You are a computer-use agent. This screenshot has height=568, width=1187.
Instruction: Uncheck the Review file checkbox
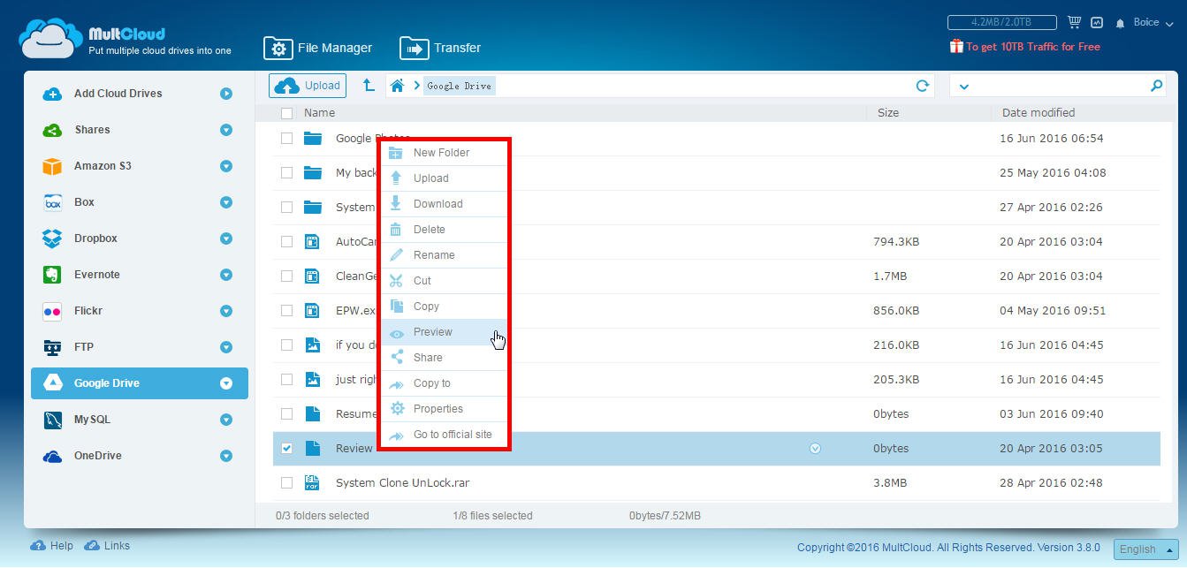[x=286, y=448]
